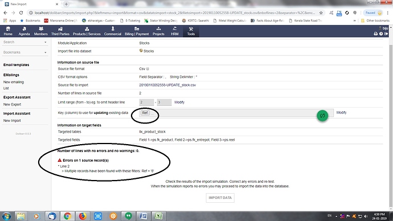393x221 pixels.
Task: Click Modify next to update key
Action: 341,113
